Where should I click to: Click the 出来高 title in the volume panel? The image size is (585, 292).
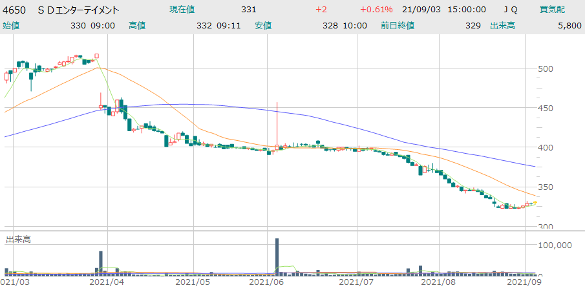[19, 239]
